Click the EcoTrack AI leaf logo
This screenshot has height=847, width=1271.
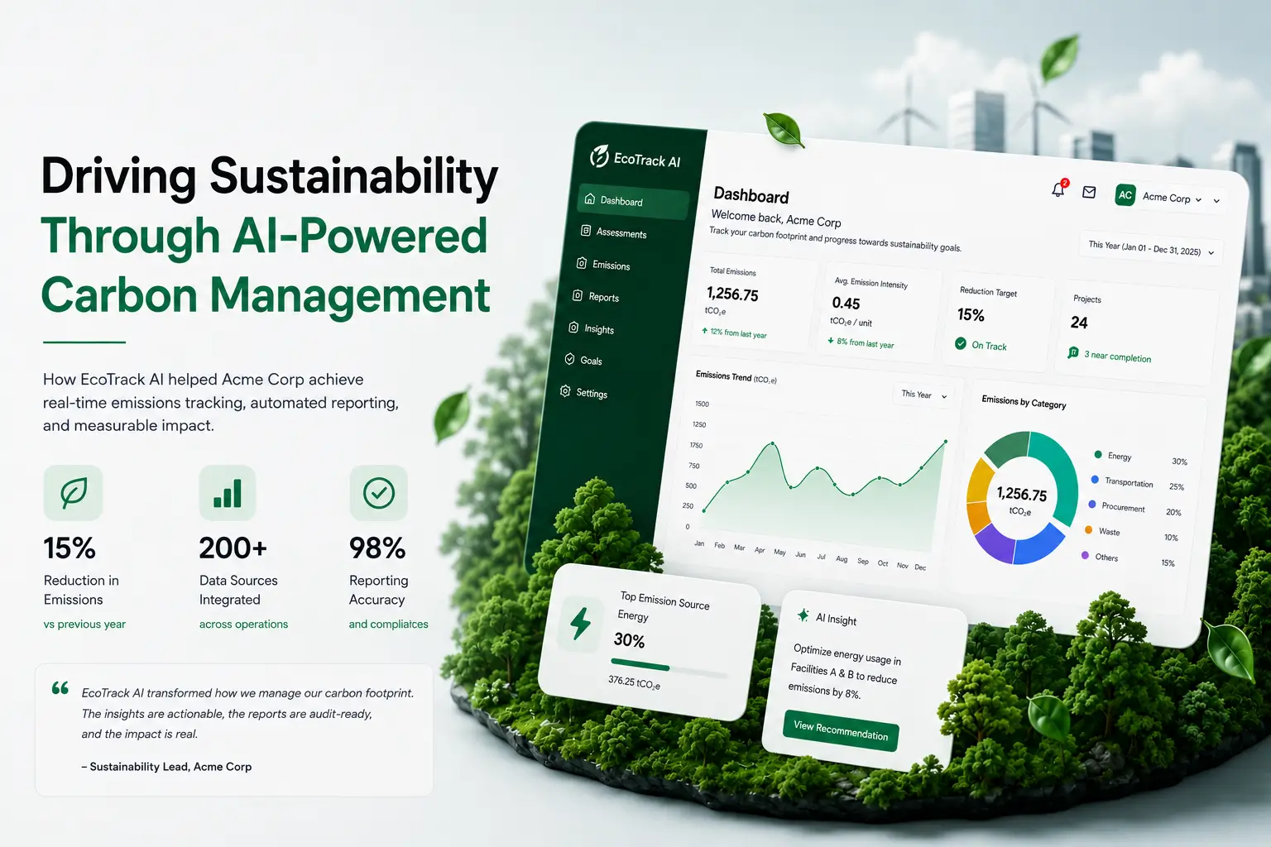(599, 156)
